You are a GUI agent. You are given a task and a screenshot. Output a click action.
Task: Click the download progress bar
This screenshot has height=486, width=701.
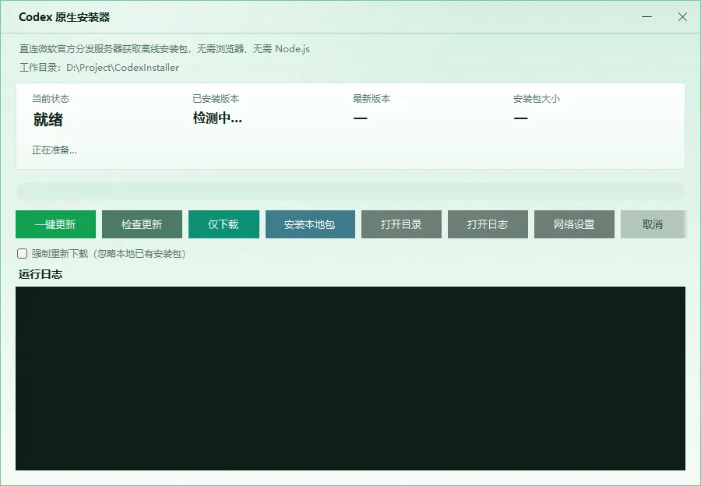tap(350, 192)
